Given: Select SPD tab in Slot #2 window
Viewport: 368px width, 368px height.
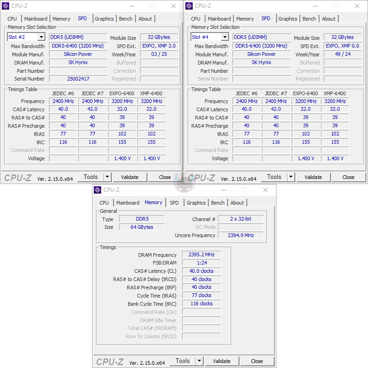Looking at the screenshot, I should point(82,18).
